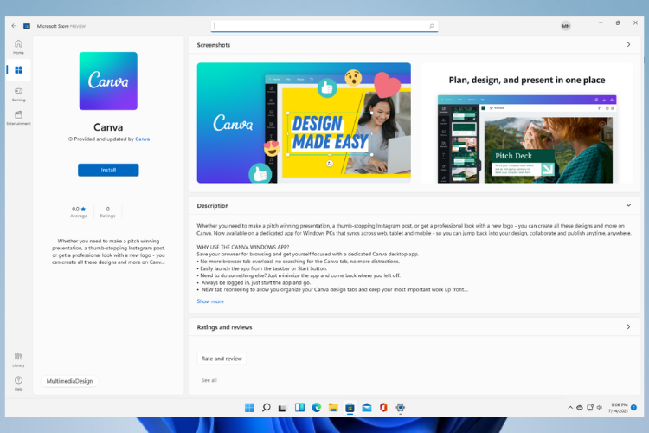Image resolution: width=649 pixels, height=433 pixels.
Task: Click the Description heading text
Action: [213, 205]
